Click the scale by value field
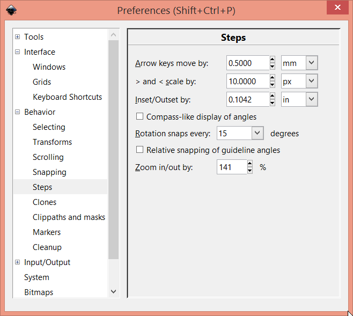Image resolution: width=353 pixels, height=316 pixels. 248,81
